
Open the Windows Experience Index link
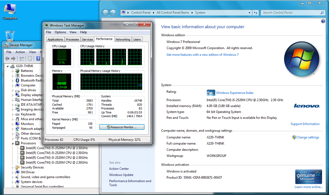click(235, 93)
